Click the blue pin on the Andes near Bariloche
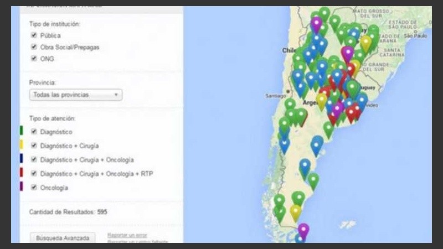The height and width of the screenshot is (249, 443). point(284,145)
